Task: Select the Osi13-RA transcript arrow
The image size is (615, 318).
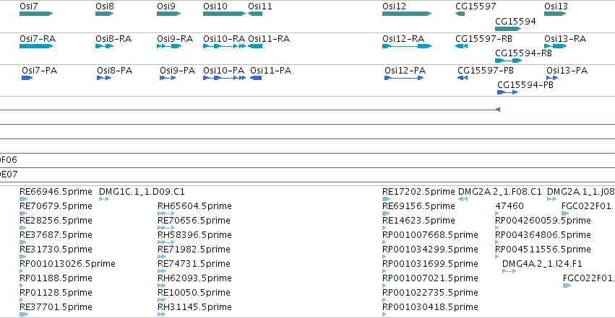Action: tap(556, 46)
